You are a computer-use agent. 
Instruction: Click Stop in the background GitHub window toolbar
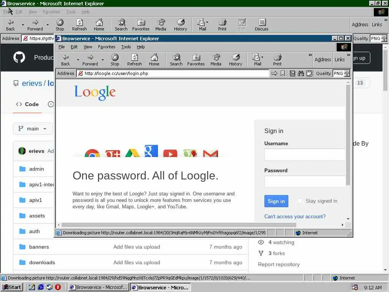(x=60, y=25)
